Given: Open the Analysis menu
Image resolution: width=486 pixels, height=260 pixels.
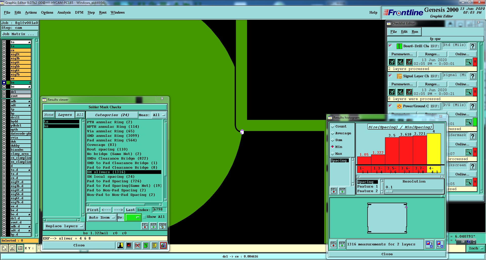Looking at the screenshot, I should point(64,13).
